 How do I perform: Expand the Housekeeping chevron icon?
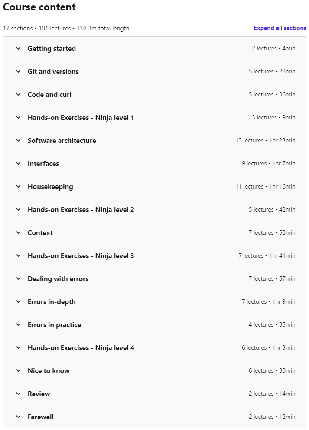pos(18,186)
